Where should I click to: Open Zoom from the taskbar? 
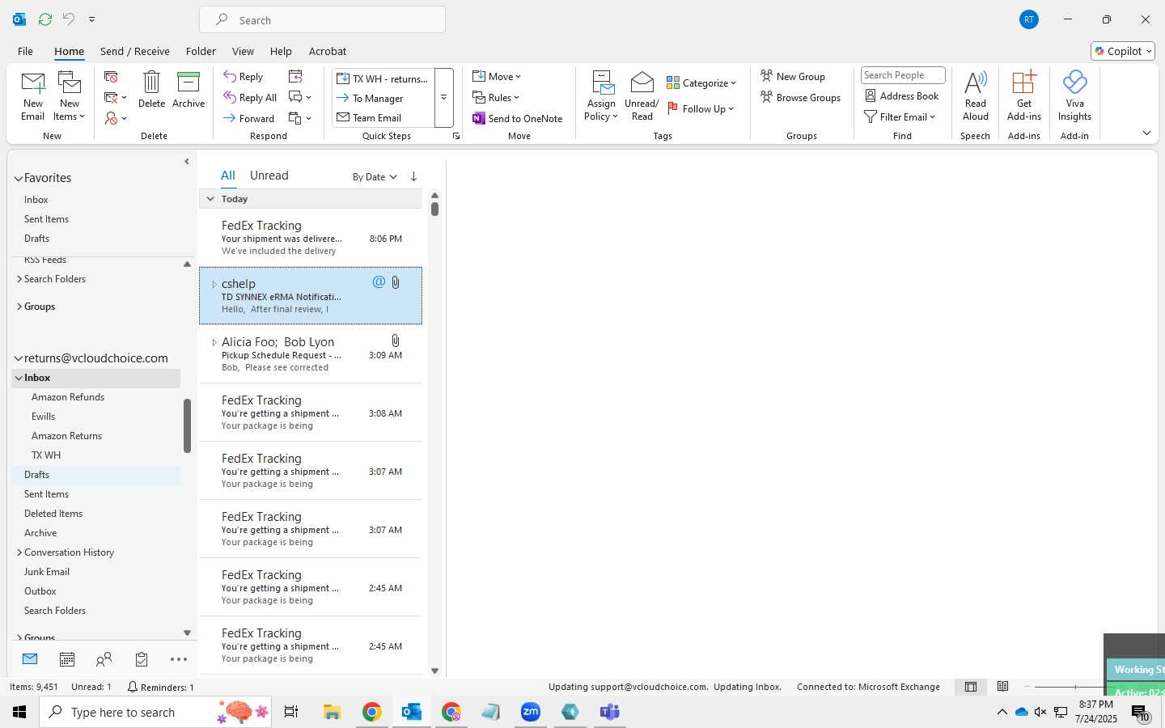click(531, 712)
